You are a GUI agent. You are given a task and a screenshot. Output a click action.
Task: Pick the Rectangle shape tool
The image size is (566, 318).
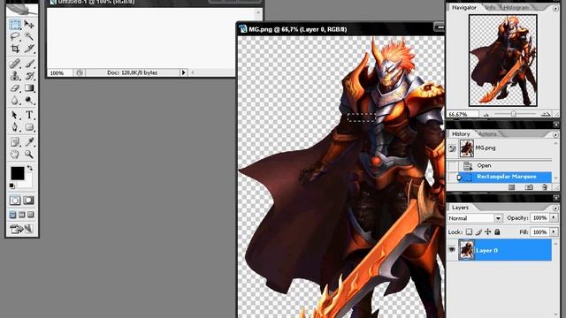point(29,127)
